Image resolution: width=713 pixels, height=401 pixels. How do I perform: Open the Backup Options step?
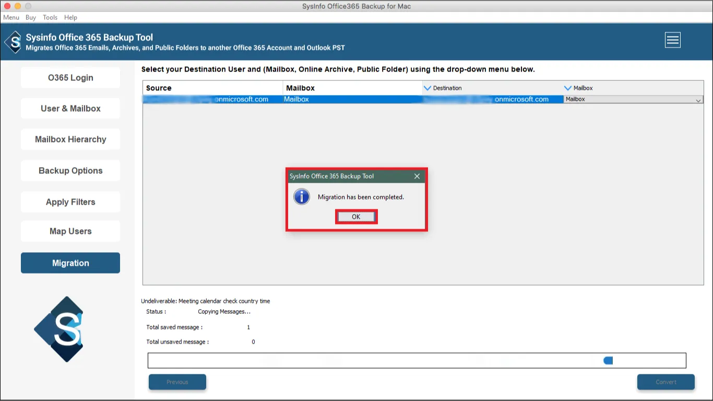pos(70,171)
